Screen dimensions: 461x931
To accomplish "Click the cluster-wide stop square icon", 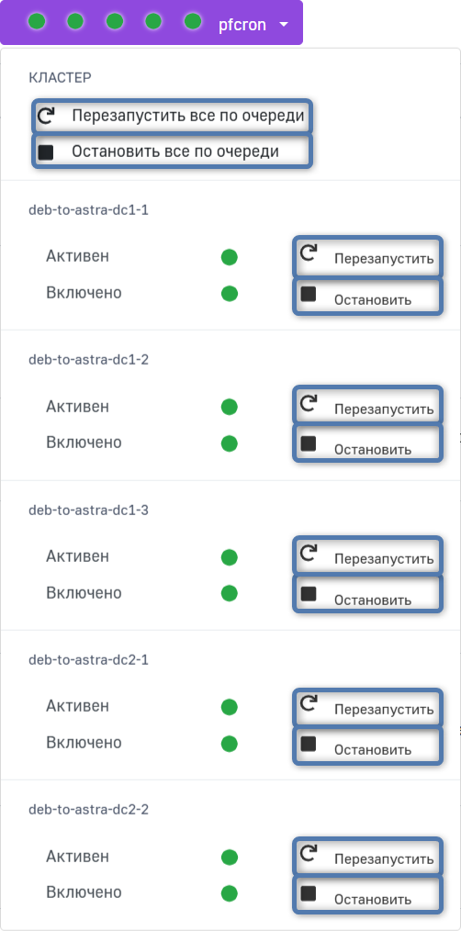I will (x=45, y=152).
